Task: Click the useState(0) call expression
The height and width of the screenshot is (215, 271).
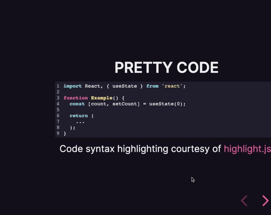Action: coord(166,104)
